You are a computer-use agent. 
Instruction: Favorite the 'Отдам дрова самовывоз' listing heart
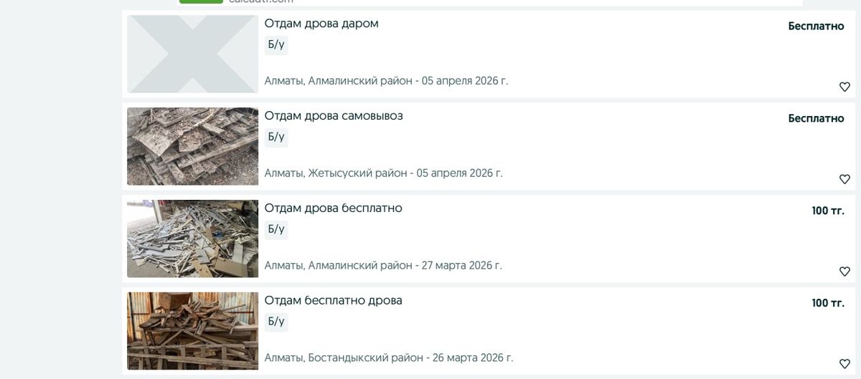(x=844, y=179)
